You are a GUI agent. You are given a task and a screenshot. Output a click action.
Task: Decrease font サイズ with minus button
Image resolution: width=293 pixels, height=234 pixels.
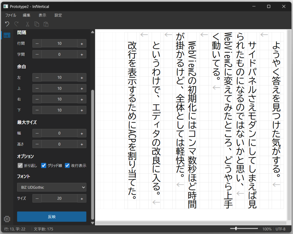(x=37, y=198)
